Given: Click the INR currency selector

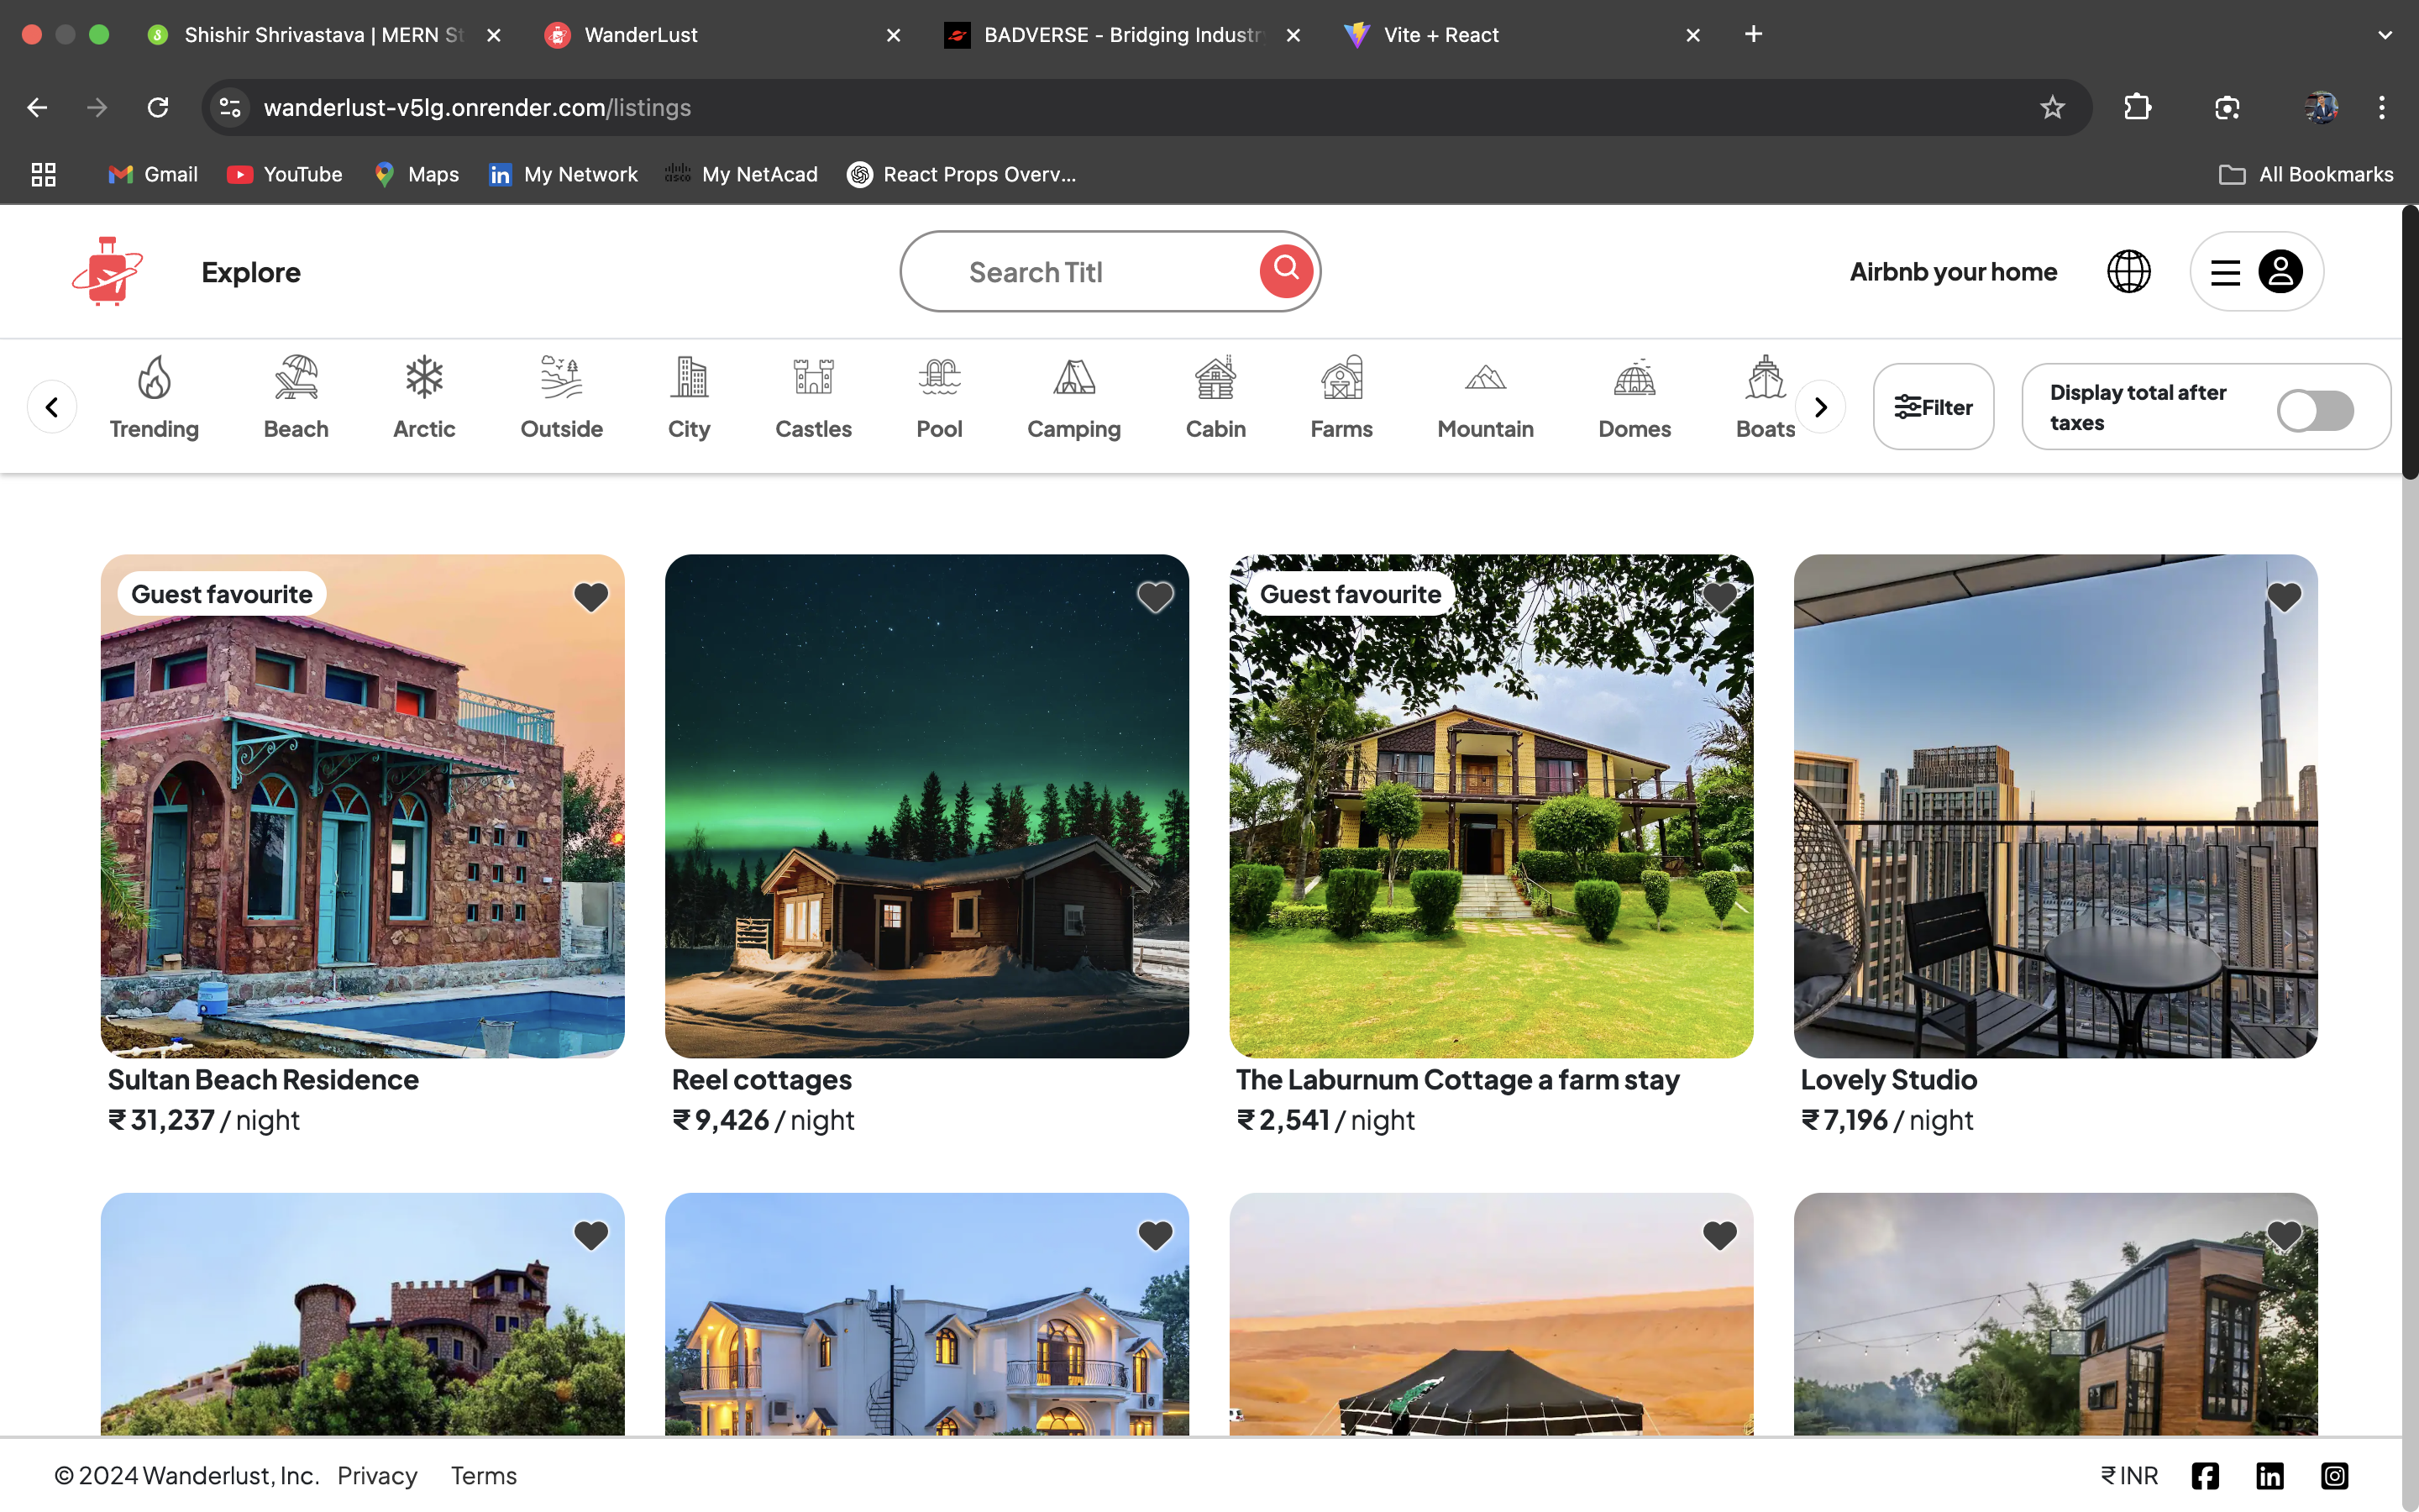Looking at the screenshot, I should (x=2128, y=1476).
